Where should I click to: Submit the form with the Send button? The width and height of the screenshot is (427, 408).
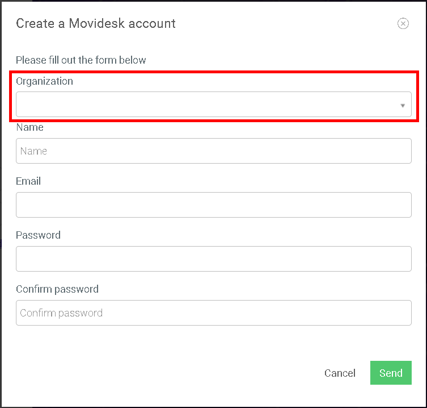click(391, 373)
